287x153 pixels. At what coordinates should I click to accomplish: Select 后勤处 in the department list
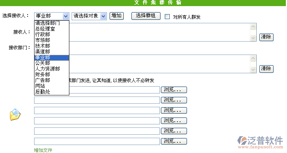click(x=52, y=92)
